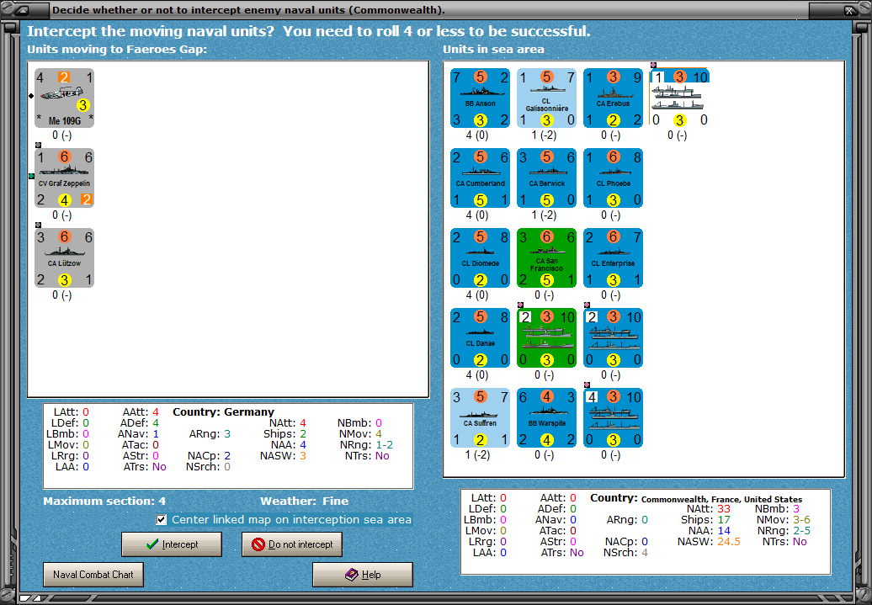Click the NAtt 33 value in Allied stats

coord(724,509)
